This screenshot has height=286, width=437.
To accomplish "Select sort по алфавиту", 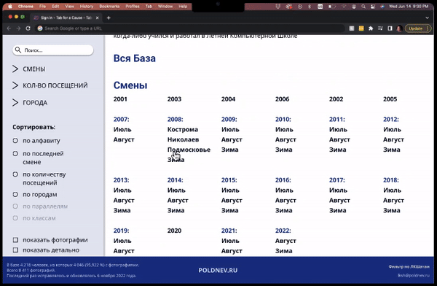I will 15,141.
